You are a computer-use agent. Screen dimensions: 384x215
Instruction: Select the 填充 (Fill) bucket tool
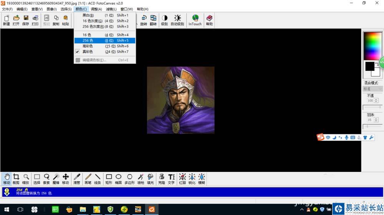point(150,179)
